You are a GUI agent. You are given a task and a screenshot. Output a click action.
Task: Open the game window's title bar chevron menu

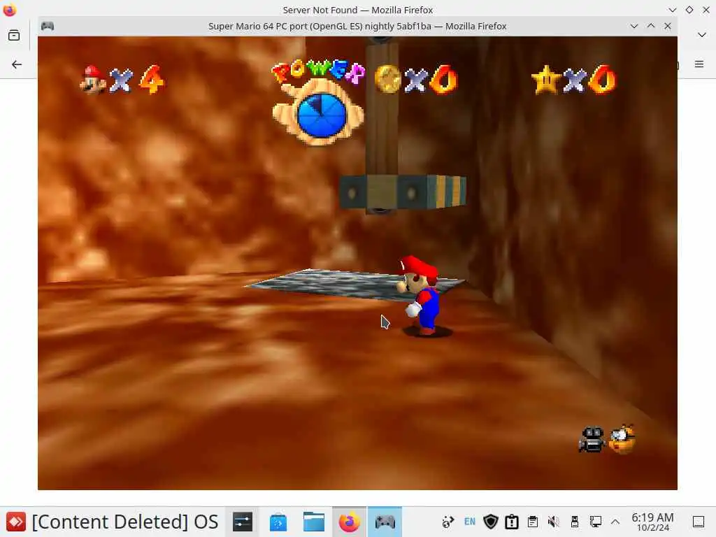[x=633, y=26]
